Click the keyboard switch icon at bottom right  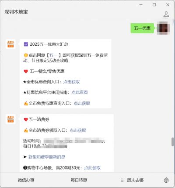[x=166, y=180]
